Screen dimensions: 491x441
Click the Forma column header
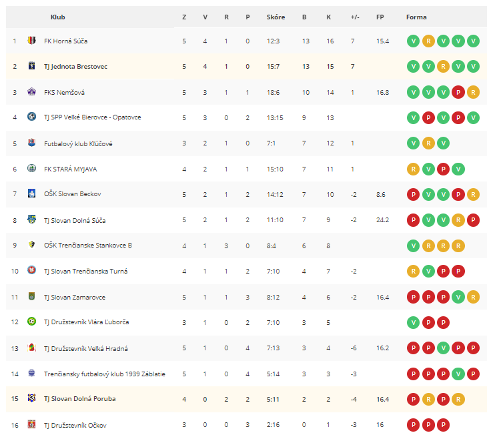coord(416,17)
